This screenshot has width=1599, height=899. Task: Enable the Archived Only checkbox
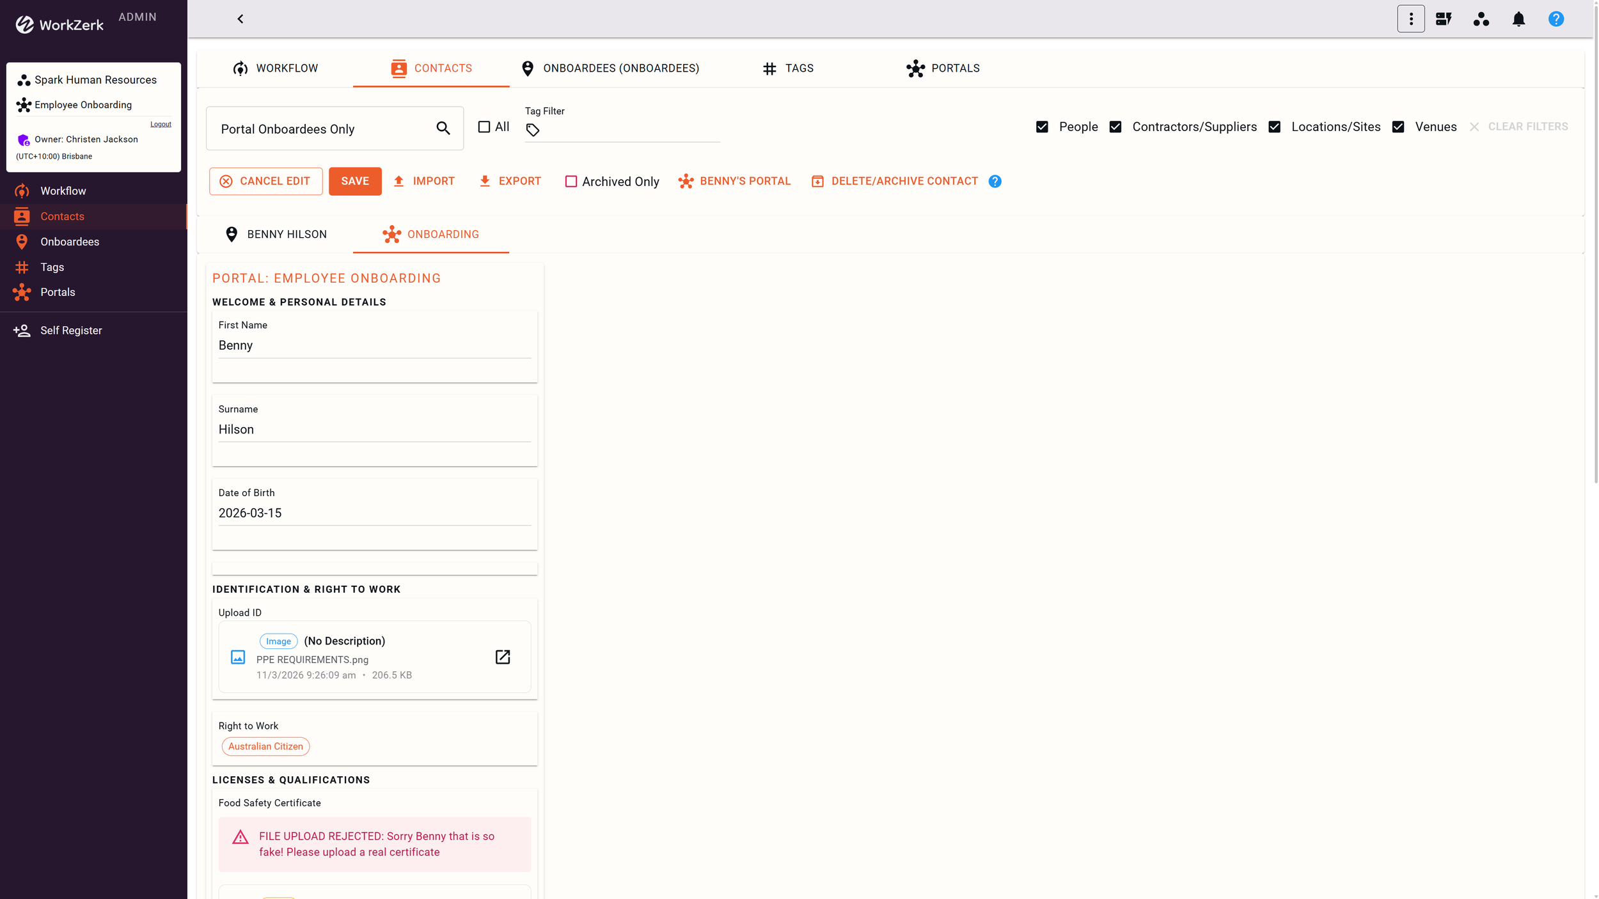pos(571,182)
